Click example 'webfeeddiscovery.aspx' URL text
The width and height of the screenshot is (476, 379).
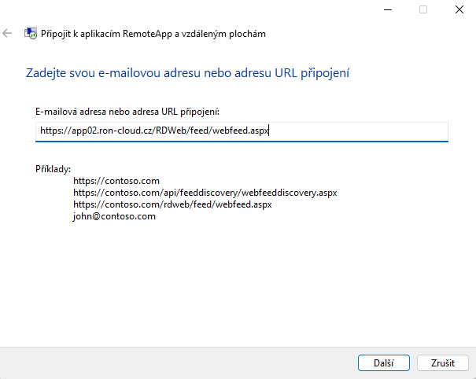tap(205, 193)
